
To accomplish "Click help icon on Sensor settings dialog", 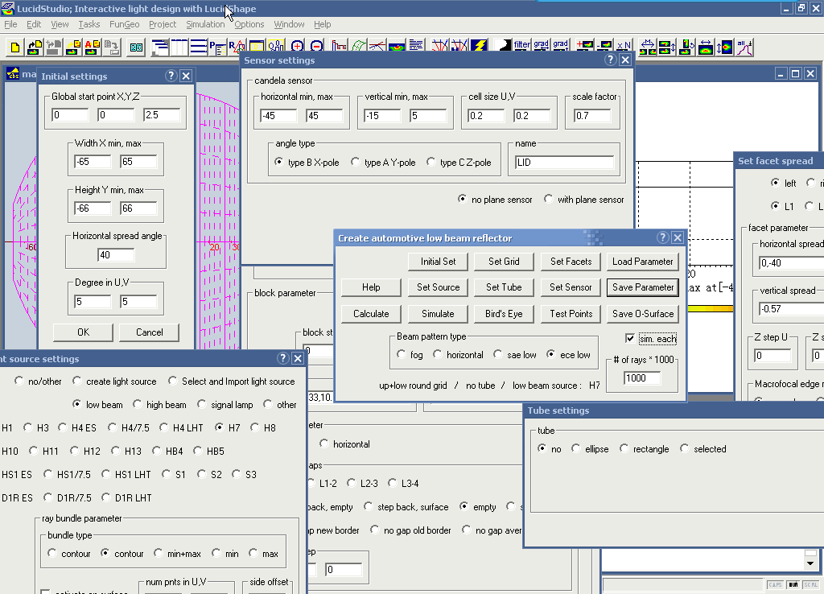I will coord(610,60).
